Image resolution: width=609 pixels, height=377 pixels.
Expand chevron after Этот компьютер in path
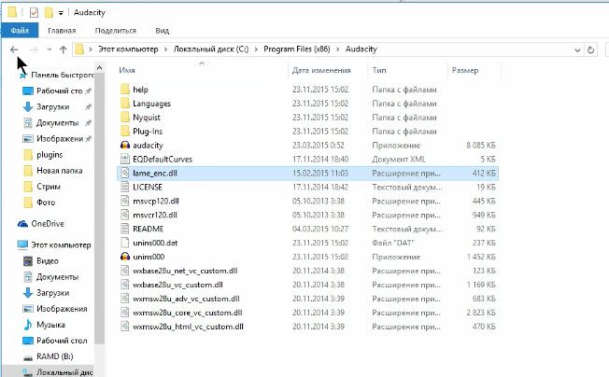coord(166,49)
